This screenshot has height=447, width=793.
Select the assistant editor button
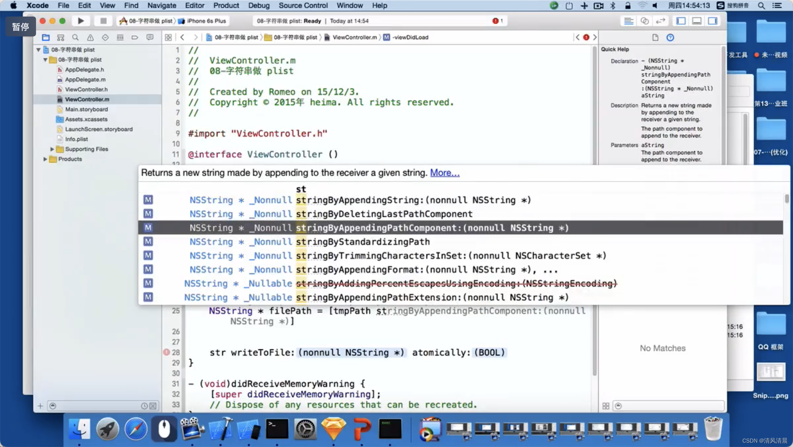(644, 21)
